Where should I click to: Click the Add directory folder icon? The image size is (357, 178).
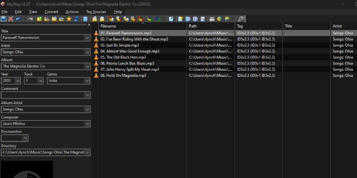(x=47, y=19)
